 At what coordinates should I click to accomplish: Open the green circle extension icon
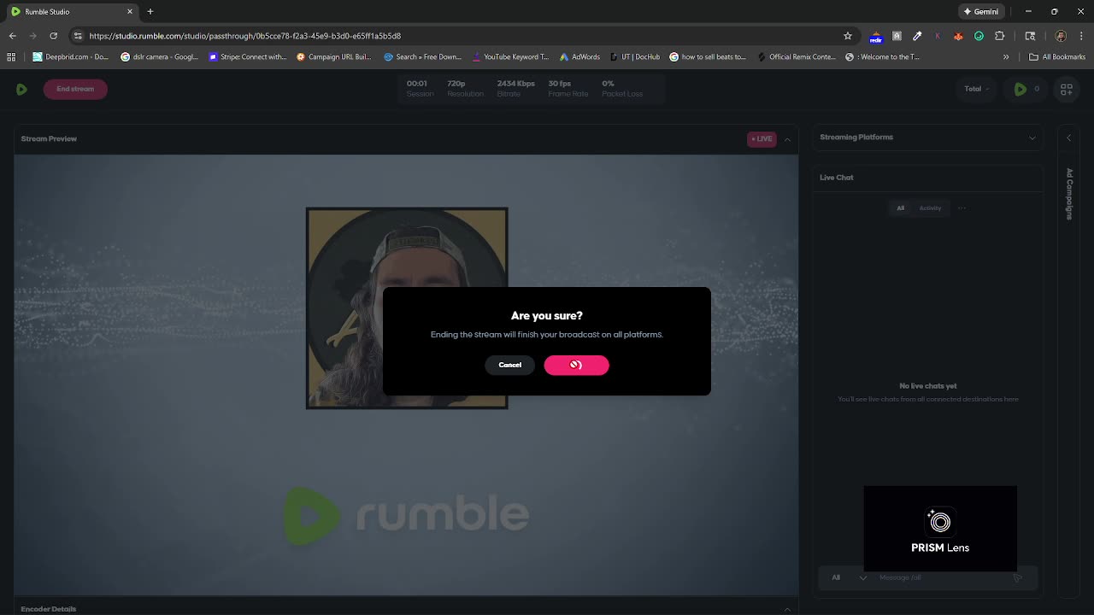tap(979, 36)
